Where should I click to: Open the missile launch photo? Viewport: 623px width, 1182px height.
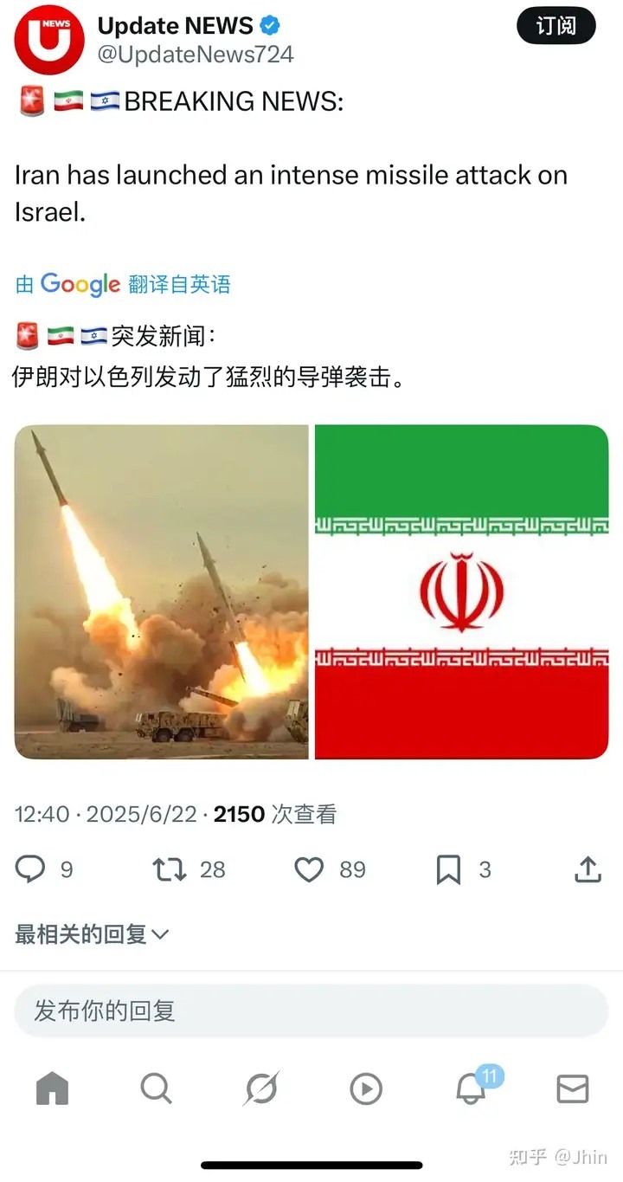161,591
